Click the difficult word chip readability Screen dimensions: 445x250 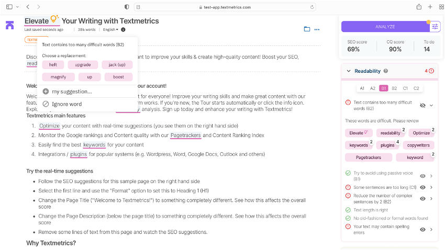(390, 133)
